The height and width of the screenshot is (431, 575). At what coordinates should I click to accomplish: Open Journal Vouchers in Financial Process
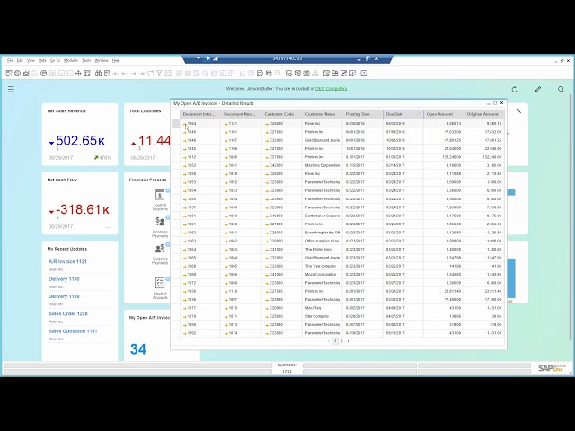click(160, 199)
